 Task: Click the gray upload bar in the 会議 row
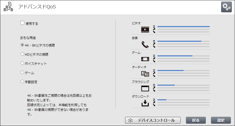pos(184,44)
